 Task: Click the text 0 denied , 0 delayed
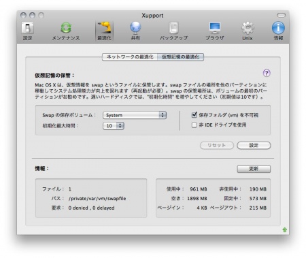91,208
